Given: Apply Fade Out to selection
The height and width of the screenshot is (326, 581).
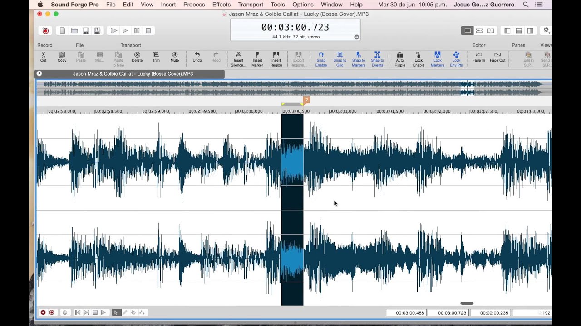Looking at the screenshot, I should click(497, 57).
